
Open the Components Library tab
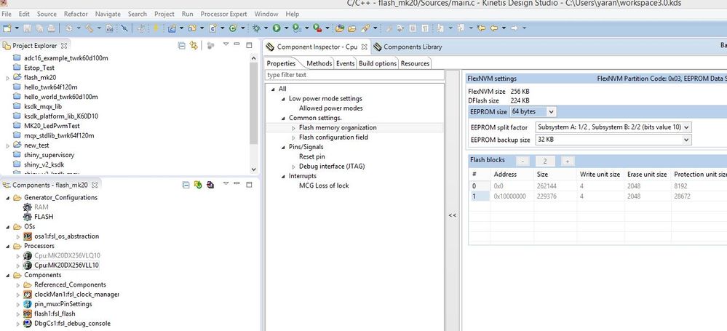point(408,47)
